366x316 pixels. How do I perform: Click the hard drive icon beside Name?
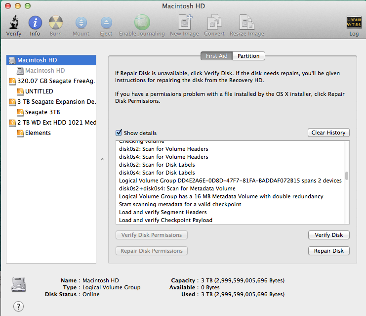tap(19, 284)
